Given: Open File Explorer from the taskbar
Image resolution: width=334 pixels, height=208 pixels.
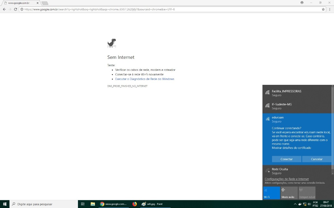Looking at the screenshot, I should [x=93, y=204].
